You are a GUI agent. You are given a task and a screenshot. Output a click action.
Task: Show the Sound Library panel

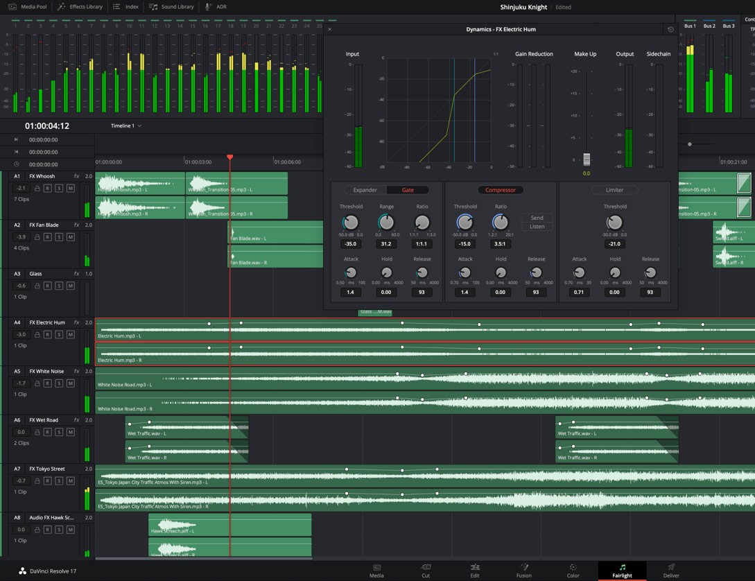click(171, 7)
